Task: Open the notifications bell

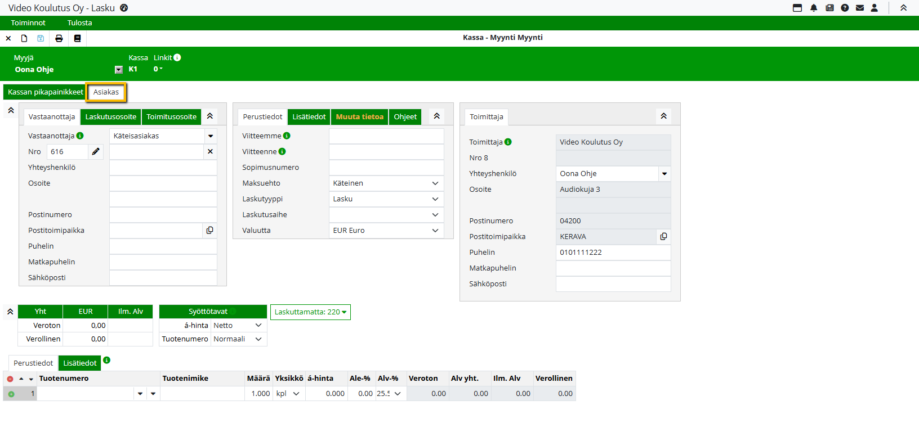Action: 814,8
